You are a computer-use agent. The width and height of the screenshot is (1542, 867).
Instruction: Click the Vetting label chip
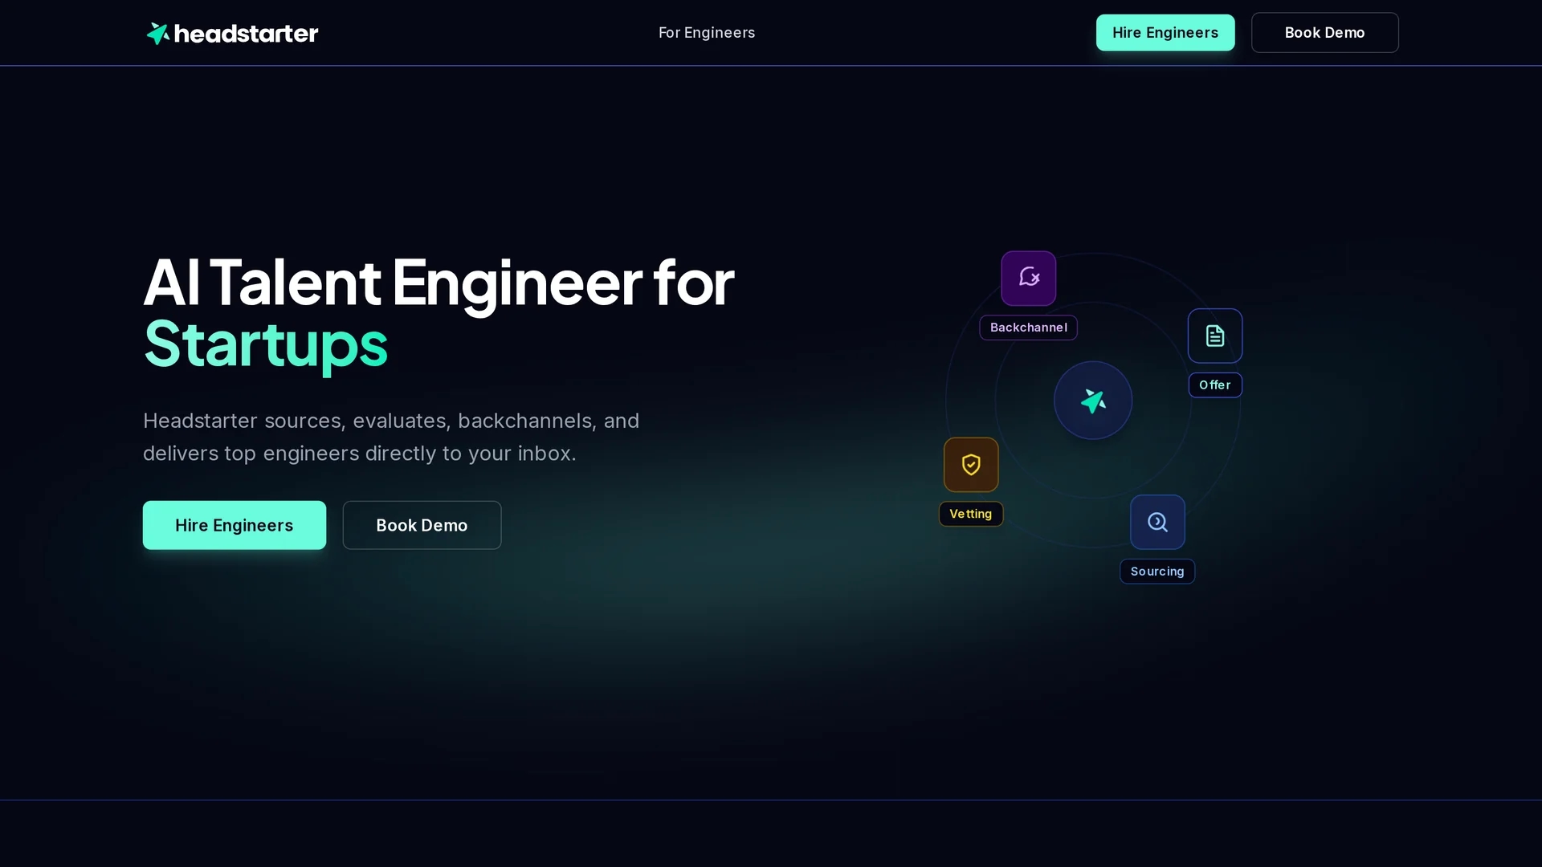point(971,514)
